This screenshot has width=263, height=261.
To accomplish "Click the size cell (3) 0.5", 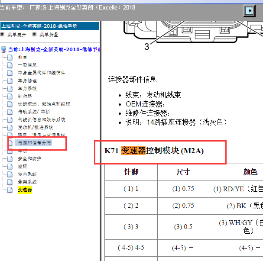I will click(x=183, y=227).
